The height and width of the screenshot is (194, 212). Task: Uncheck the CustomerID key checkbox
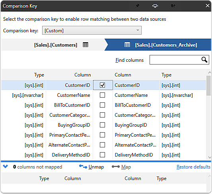click(102, 85)
